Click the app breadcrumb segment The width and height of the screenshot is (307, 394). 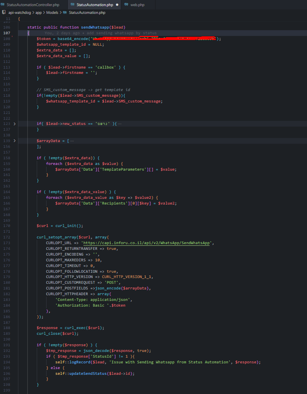pos(38,13)
